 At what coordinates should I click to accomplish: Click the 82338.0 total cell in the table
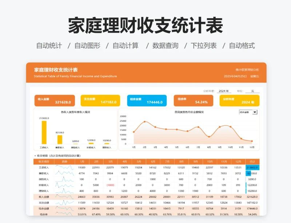252,174
